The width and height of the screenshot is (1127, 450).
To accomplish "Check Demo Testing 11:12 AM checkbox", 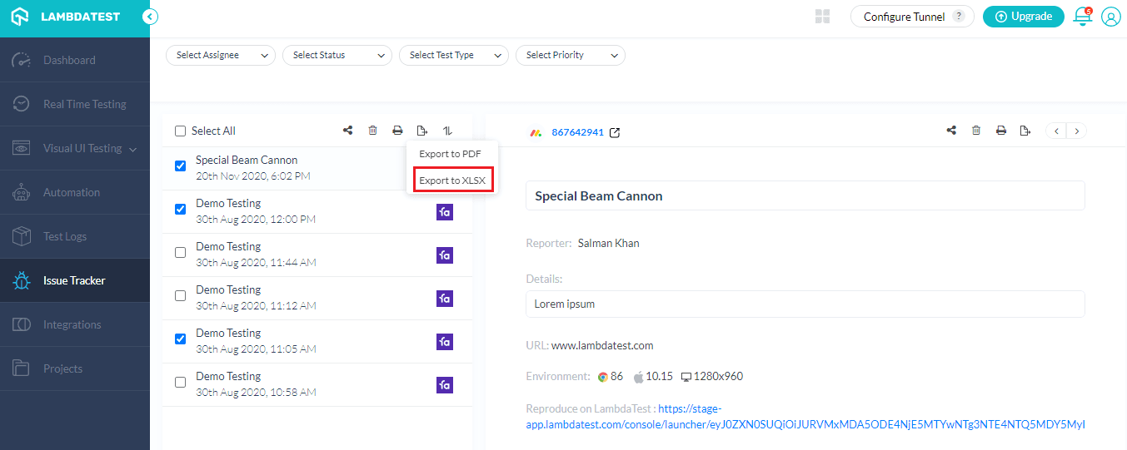I will coord(180,296).
